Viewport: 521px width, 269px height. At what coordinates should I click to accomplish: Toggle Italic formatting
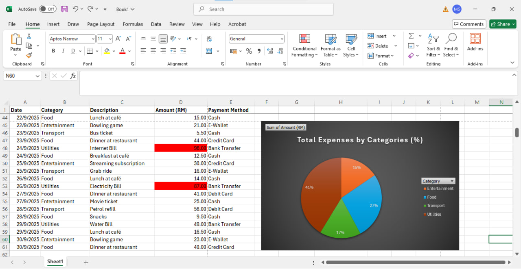point(63,51)
